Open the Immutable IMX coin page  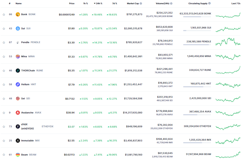tap(30, 141)
